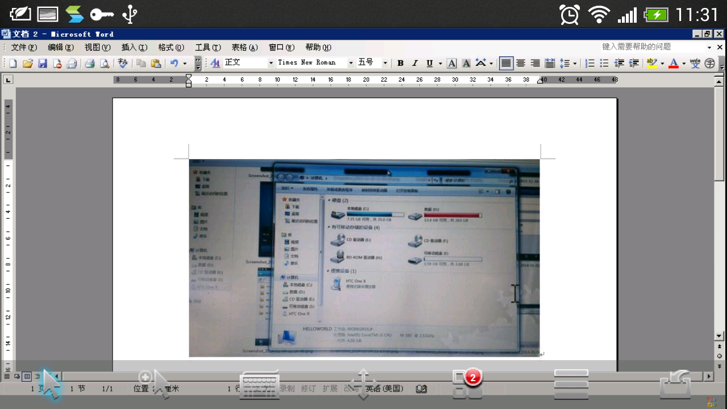Click the enclosed characters icon
Viewport: 727px width, 409px height.
[710, 63]
